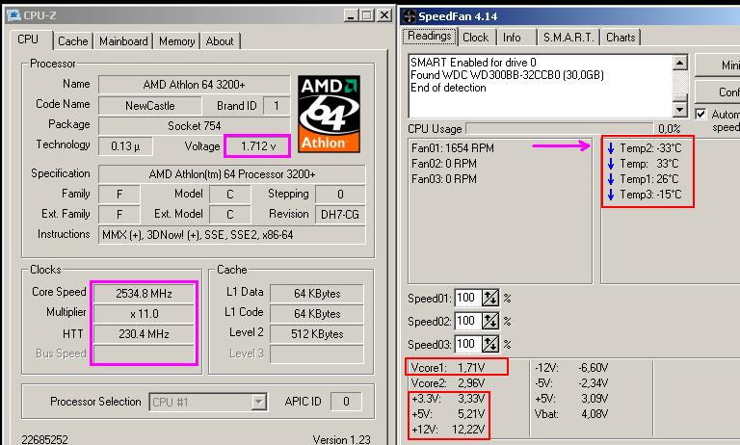The image size is (740, 445).
Task: Click the log scrollbar up arrow
Action: (x=679, y=63)
